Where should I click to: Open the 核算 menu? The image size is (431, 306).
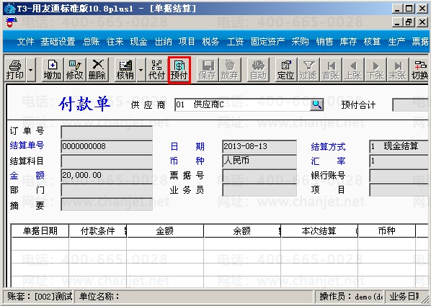372,42
